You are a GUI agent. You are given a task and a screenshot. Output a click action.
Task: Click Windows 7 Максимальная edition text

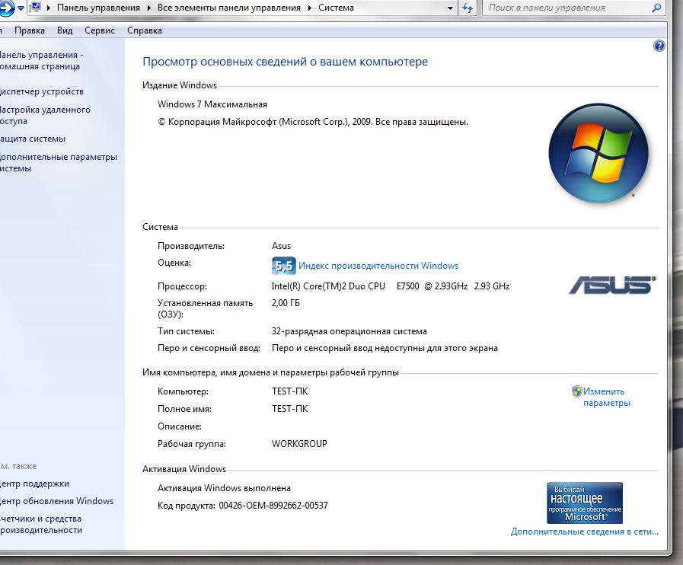212,104
